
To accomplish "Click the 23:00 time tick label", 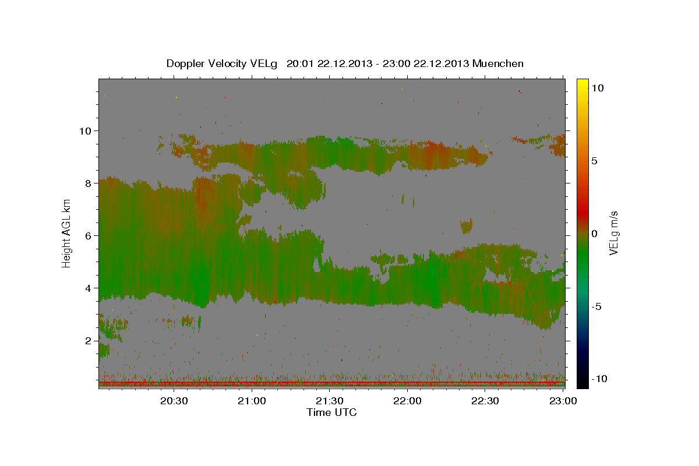I will [563, 401].
